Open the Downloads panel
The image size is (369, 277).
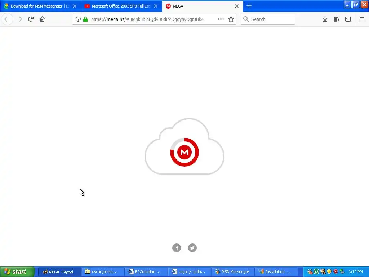325,19
